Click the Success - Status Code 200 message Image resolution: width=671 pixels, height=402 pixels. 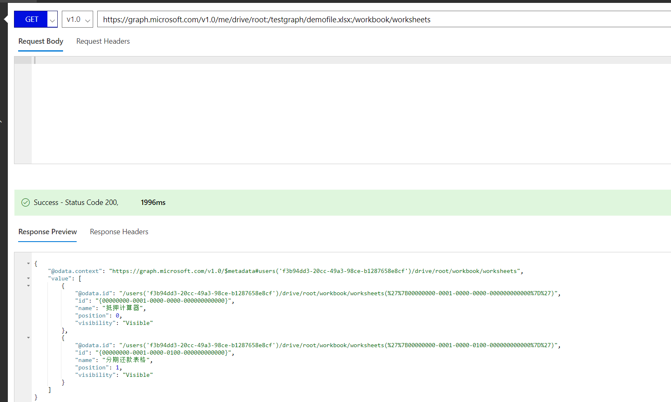pyautogui.click(x=76, y=202)
